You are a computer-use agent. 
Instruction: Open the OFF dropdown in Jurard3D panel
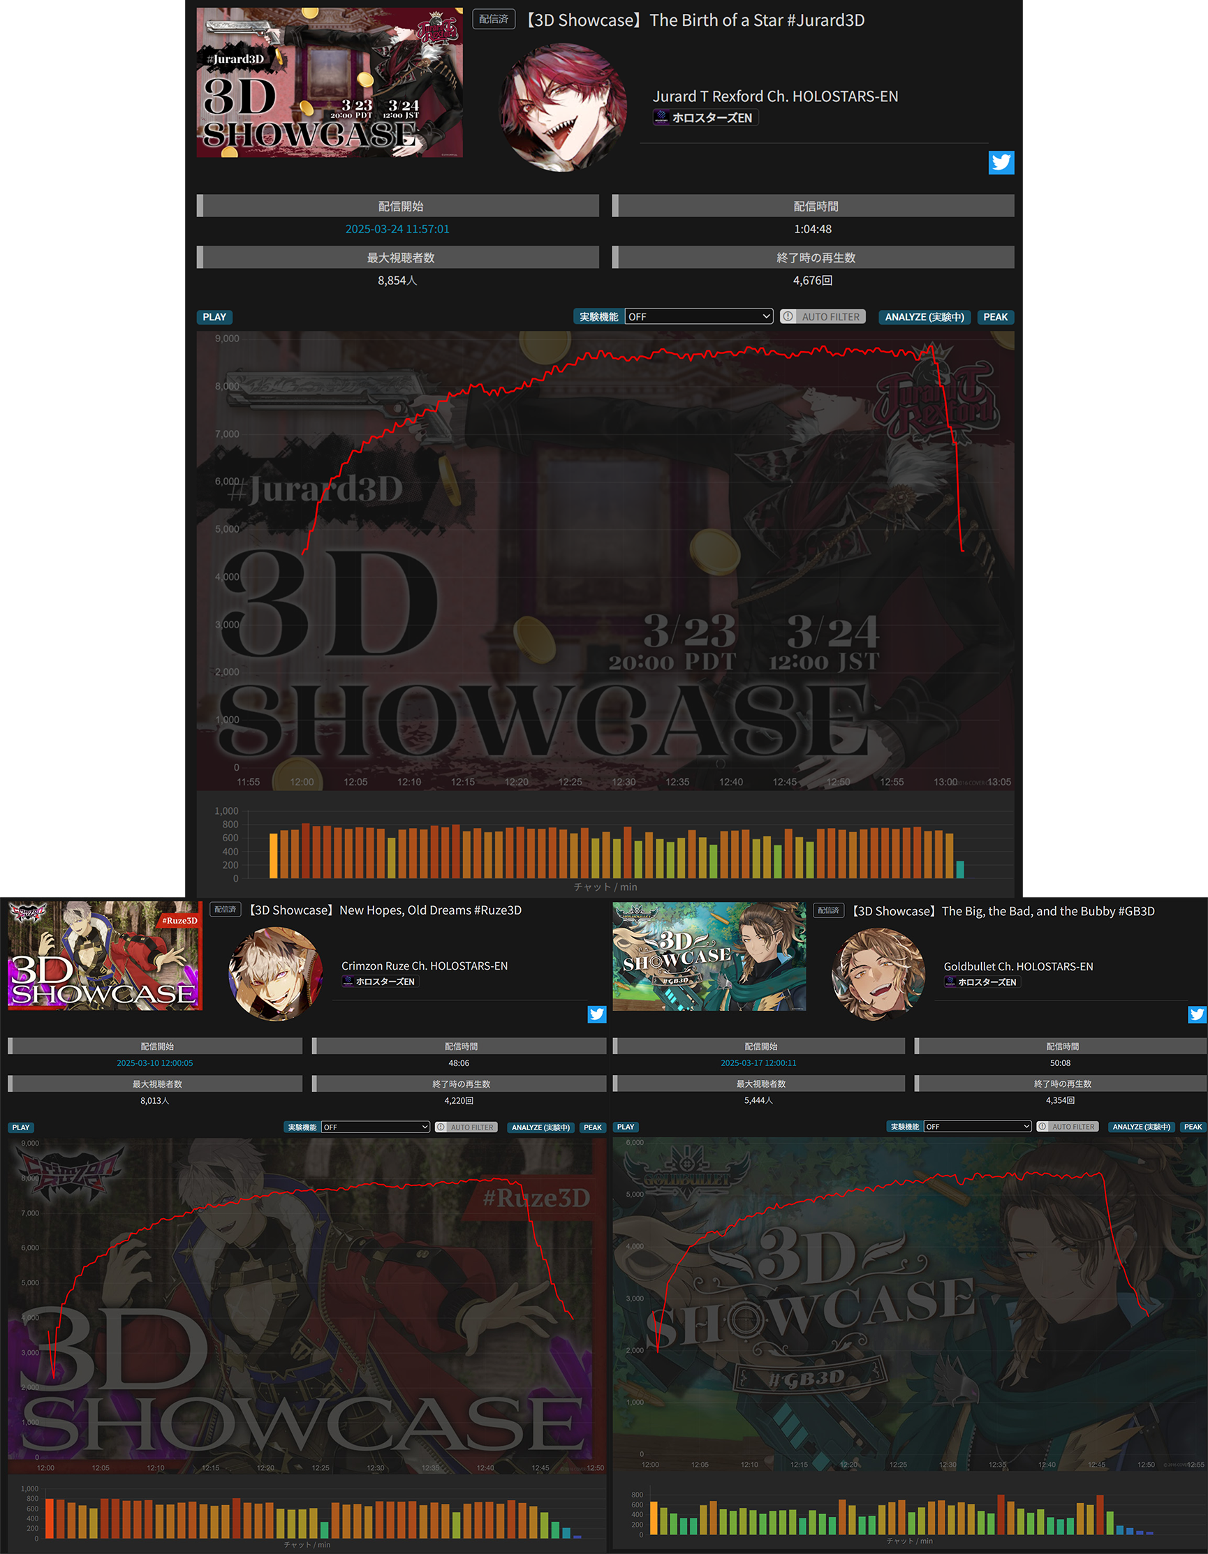pos(699,317)
